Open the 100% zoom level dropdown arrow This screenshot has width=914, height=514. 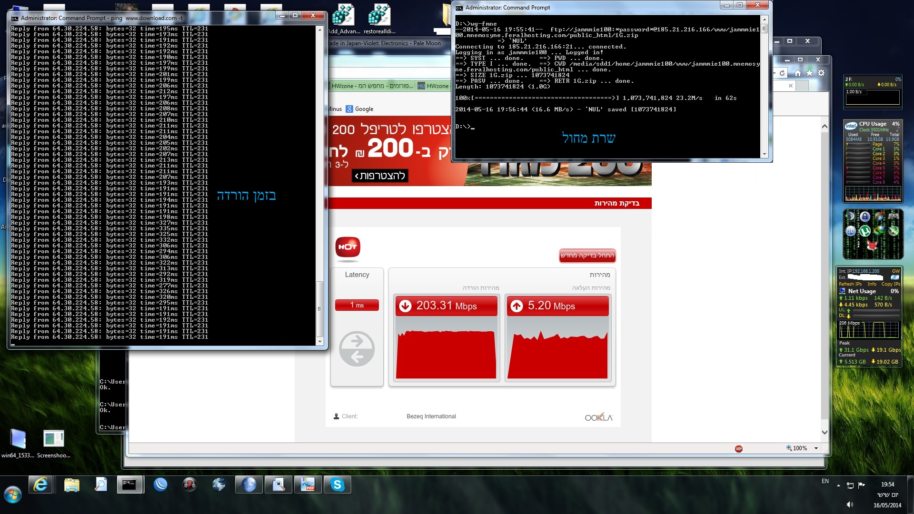(816, 448)
